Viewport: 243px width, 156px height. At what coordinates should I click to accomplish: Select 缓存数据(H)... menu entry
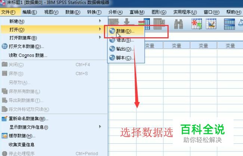click(x=54, y=136)
